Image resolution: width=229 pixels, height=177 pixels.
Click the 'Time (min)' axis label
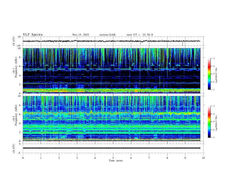(116, 161)
